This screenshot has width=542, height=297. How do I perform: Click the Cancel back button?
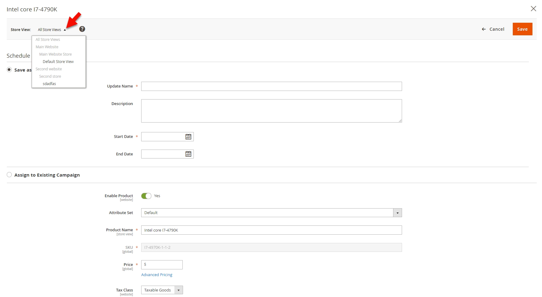tap(493, 29)
